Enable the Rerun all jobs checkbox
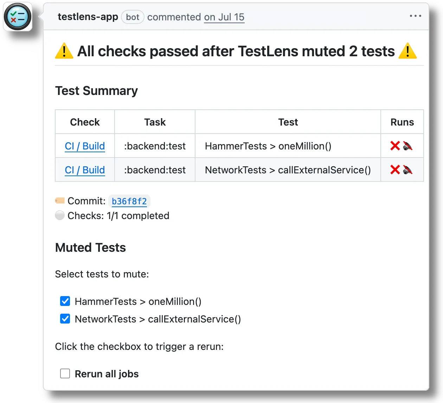 click(65, 374)
